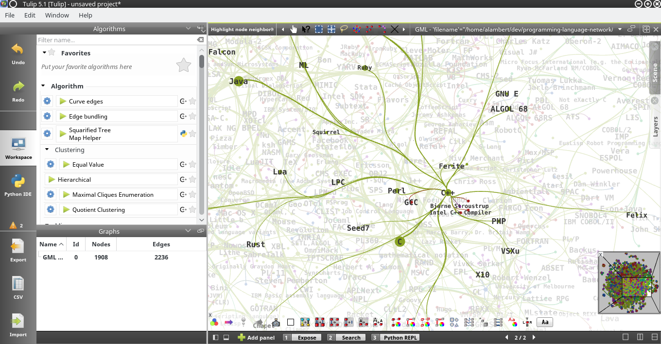Open the File menu
Viewport: 661px width, 344px height.
click(x=10, y=15)
